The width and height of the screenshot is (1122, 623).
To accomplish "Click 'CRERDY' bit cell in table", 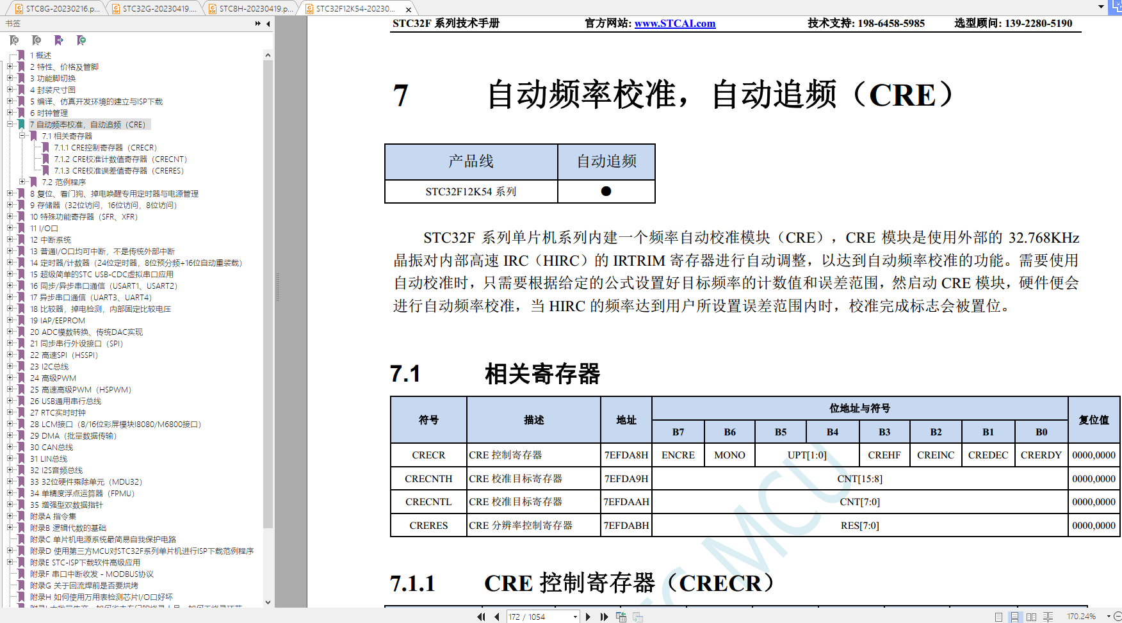I will click(x=1041, y=455).
